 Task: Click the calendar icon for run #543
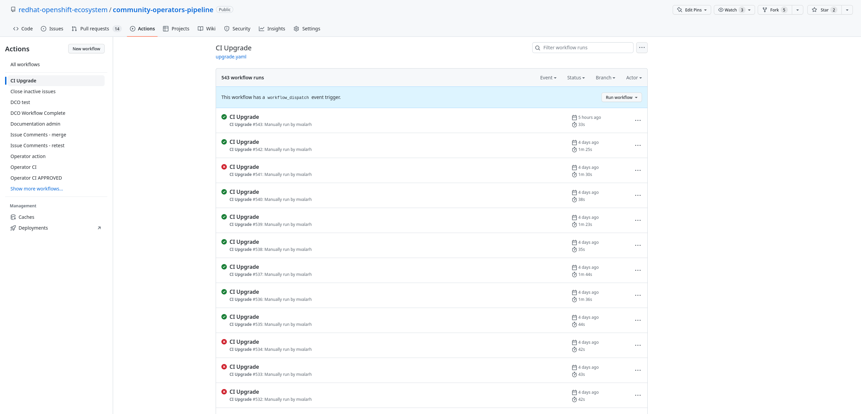[x=574, y=118]
